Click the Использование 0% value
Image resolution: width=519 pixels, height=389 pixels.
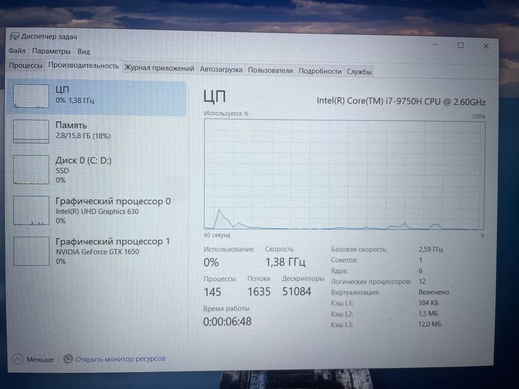tap(211, 262)
